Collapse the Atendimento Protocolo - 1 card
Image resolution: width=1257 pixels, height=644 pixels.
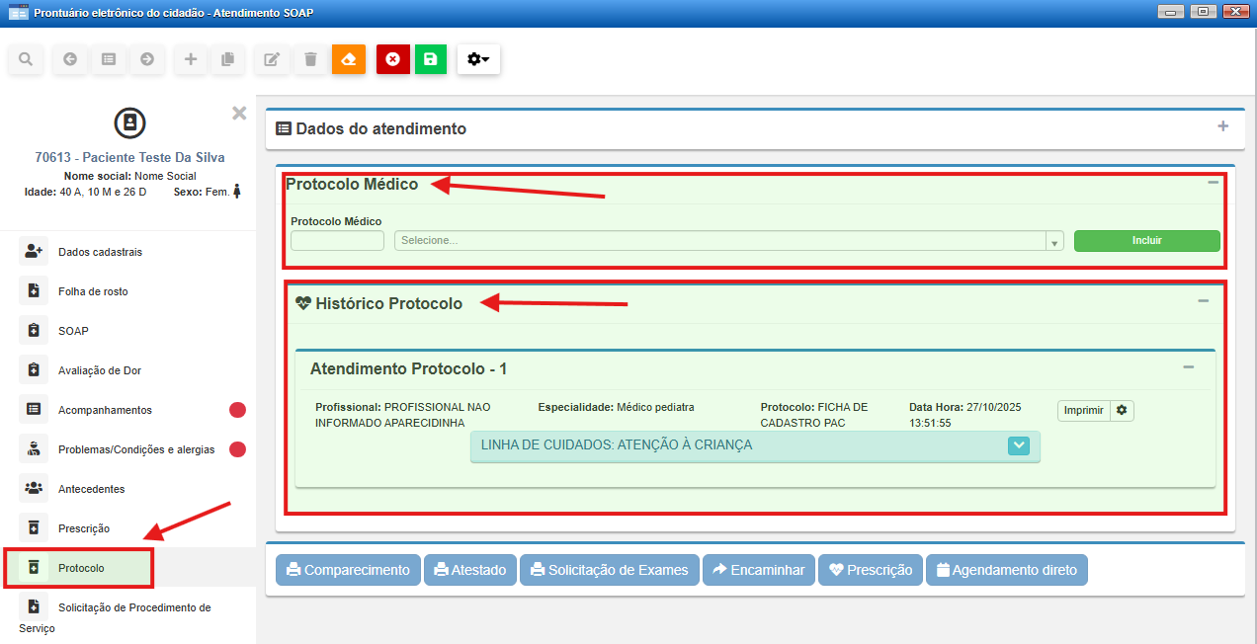(x=1188, y=367)
